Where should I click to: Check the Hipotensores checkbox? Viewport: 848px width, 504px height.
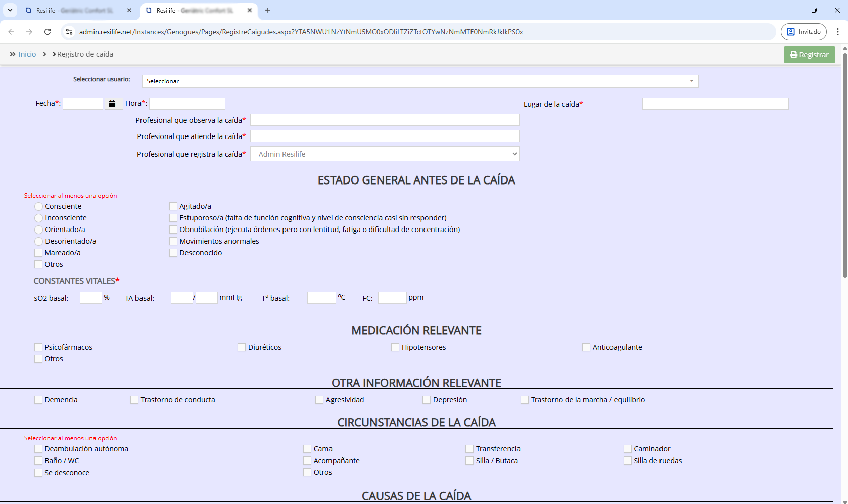pyautogui.click(x=395, y=347)
